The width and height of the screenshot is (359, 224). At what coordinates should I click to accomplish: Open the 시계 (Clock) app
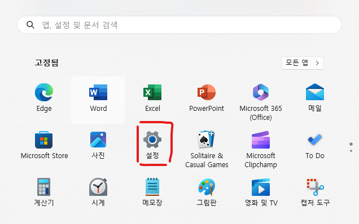pyautogui.click(x=98, y=187)
